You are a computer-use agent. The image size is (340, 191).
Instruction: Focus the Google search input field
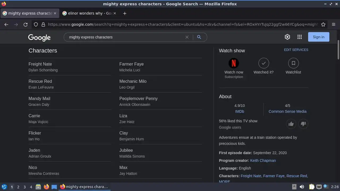point(125,37)
